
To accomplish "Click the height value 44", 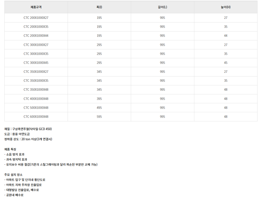I will click(x=226, y=36).
